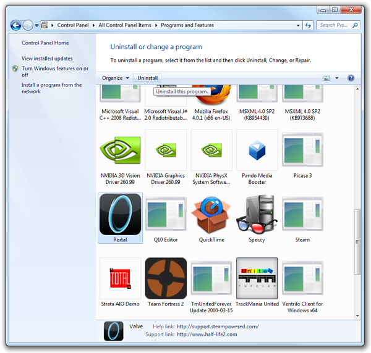
Task: Click Programs and Features breadcrumb
Action: tap(187, 25)
